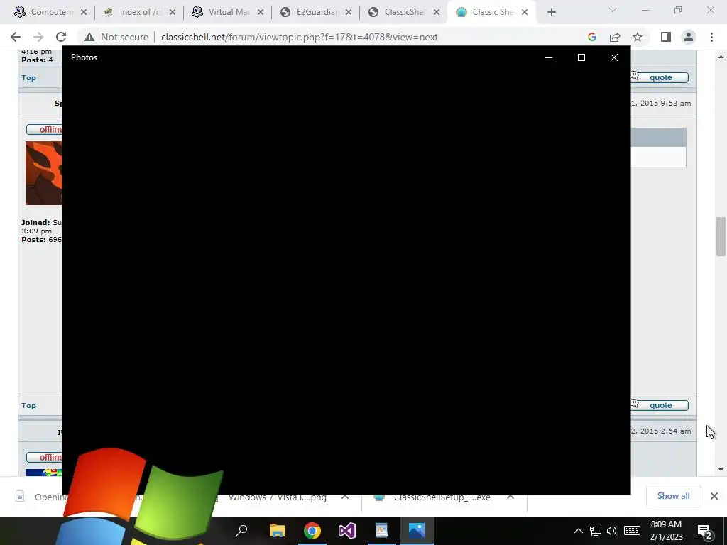Viewport: 727px width, 545px height.
Task: Close the Index of tab
Action: [x=173, y=13]
